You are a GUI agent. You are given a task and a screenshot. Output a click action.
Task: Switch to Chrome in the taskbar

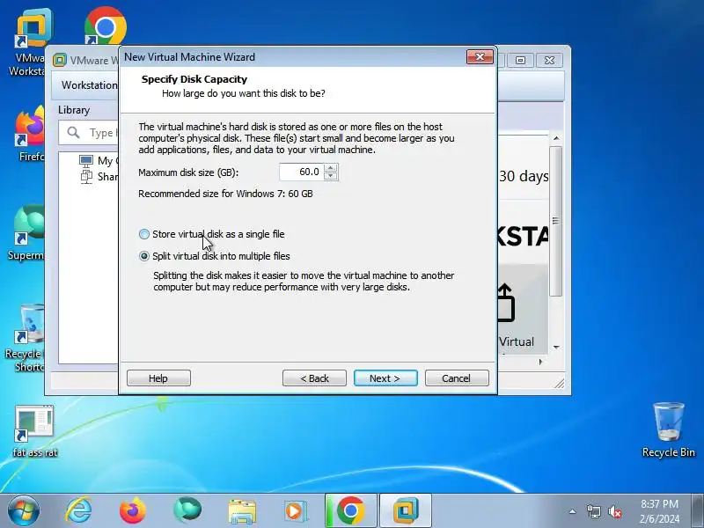tap(351, 510)
